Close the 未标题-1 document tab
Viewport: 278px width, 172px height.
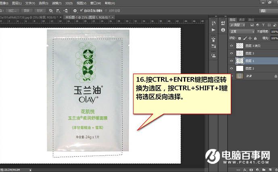(113, 17)
